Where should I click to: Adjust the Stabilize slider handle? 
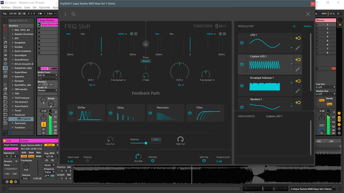click(x=146, y=143)
